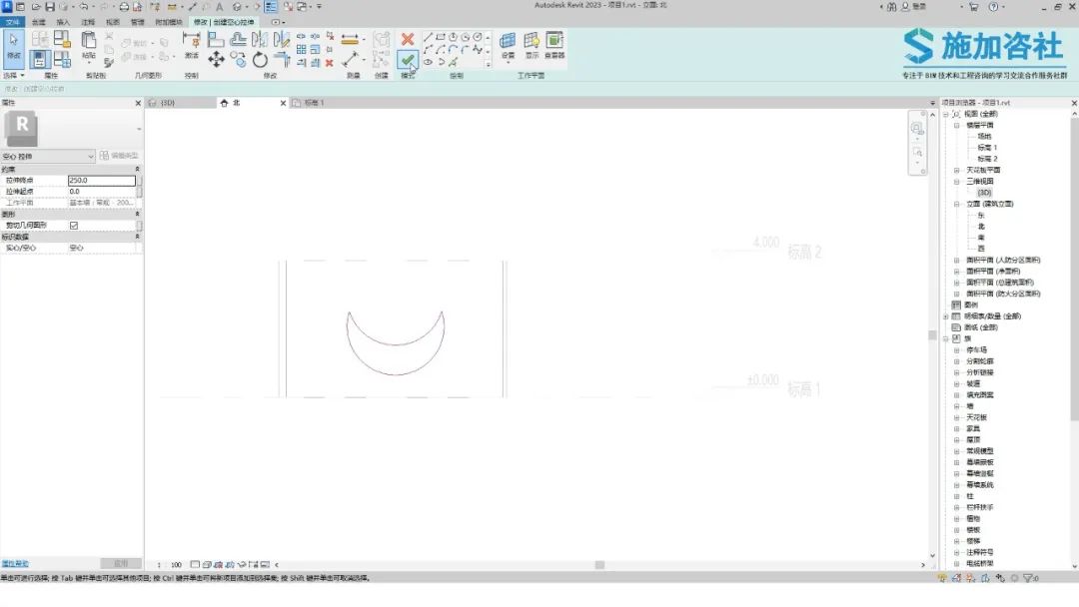Viewport: 1079px width, 607px height.
Task: Select the Rectangle draw tool
Action: 441,37
